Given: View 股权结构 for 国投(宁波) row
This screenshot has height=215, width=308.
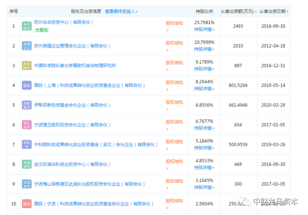Looking at the screenshot, I should tap(174, 201).
